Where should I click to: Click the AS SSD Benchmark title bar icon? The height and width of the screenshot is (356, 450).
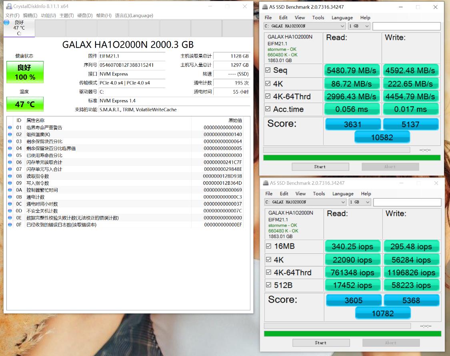click(x=265, y=7)
